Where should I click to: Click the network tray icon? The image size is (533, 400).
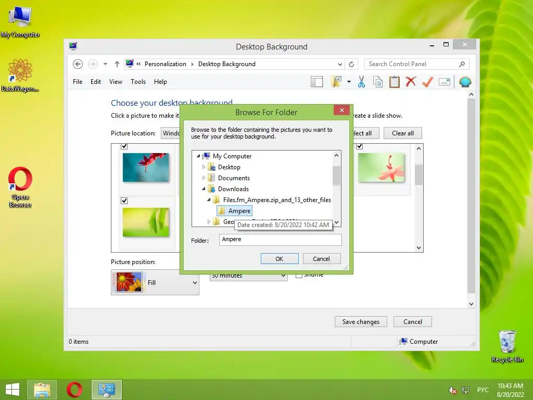click(x=465, y=390)
